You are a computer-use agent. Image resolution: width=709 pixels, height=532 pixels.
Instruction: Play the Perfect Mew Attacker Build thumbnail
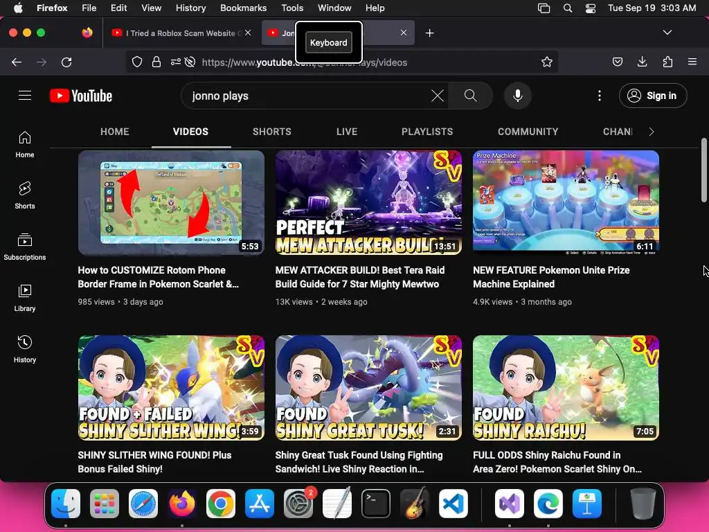368,203
